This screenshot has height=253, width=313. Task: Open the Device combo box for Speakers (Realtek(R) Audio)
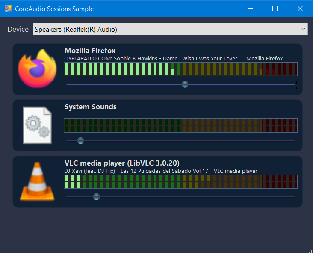(x=170, y=29)
